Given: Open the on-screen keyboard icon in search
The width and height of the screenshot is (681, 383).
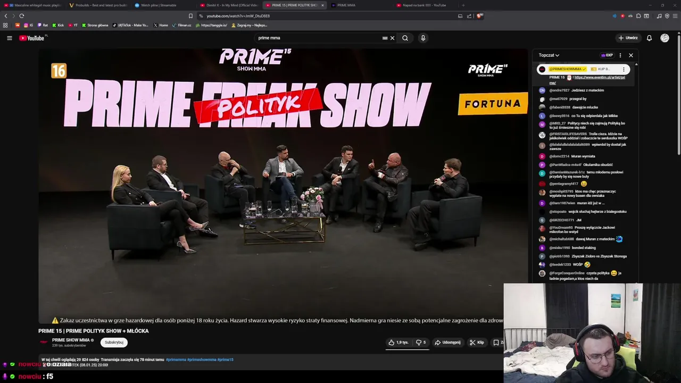Looking at the screenshot, I should pyautogui.click(x=385, y=38).
